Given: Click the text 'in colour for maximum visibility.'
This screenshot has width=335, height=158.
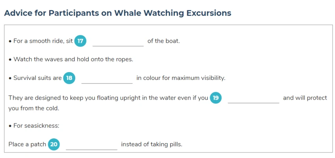Looking at the screenshot, I should point(181,78).
